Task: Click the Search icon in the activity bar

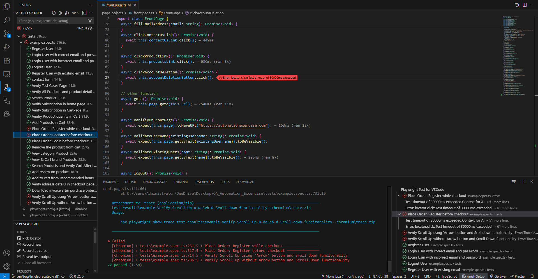Action: coord(7,20)
